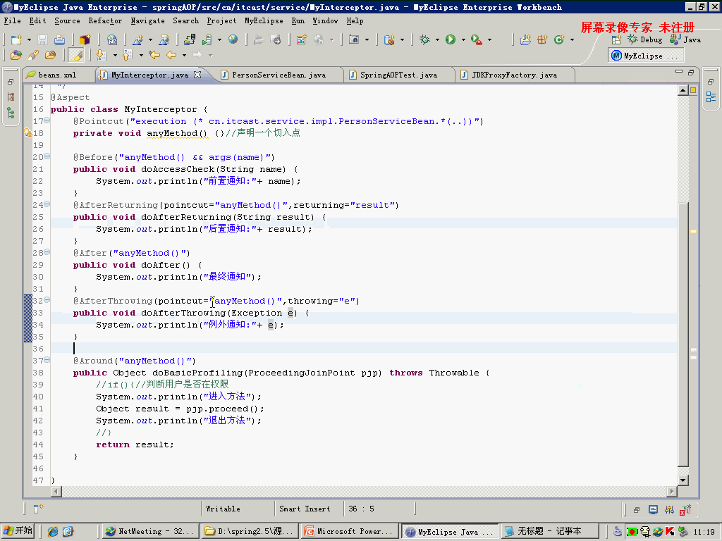The width and height of the screenshot is (722, 541).
Task: Click the Previous Annotation toolbar icon
Action: tap(128, 55)
